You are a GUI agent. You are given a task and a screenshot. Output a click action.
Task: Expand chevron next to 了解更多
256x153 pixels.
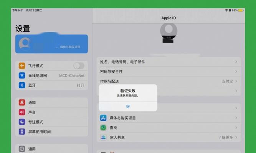[x=236, y=137]
